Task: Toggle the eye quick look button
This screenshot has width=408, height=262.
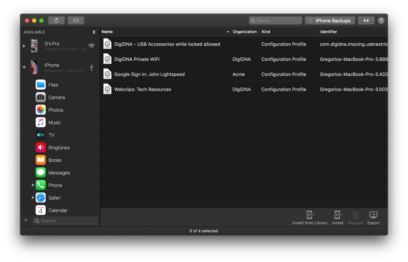Action: pos(76,20)
